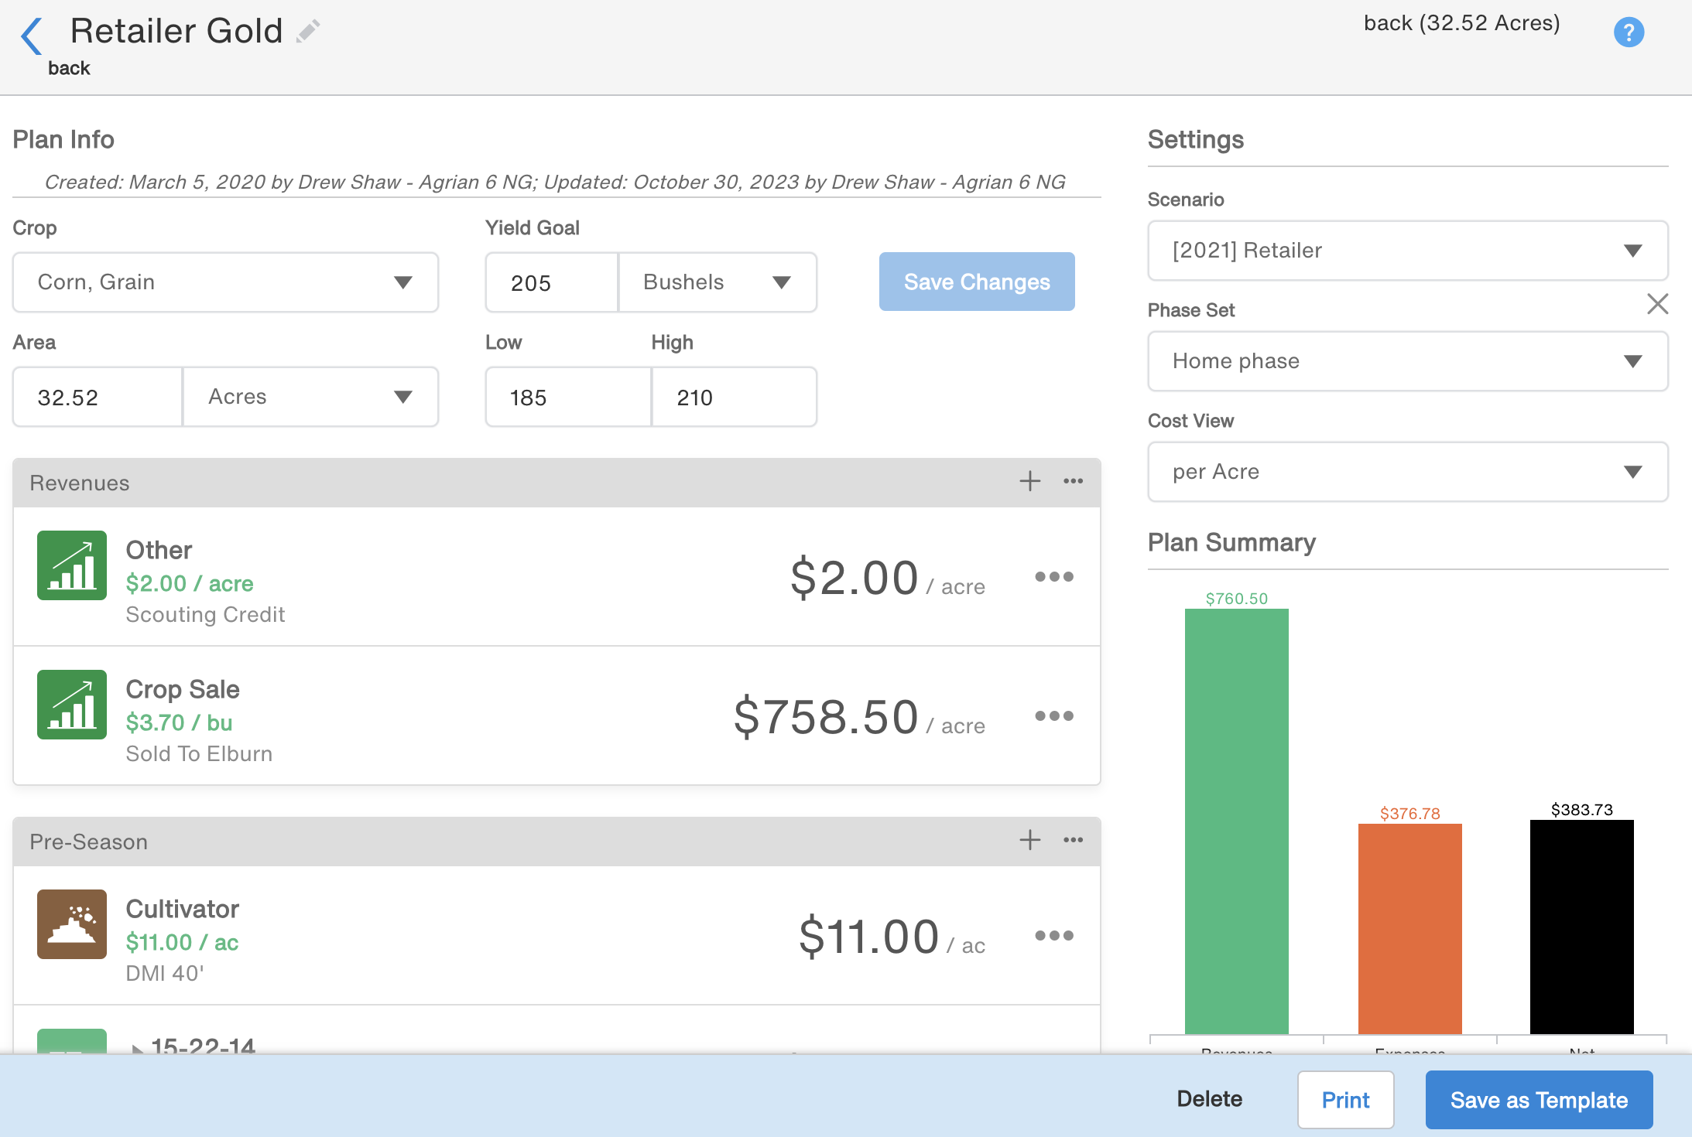Expand the Cost View per Acre dropdown

point(1406,472)
